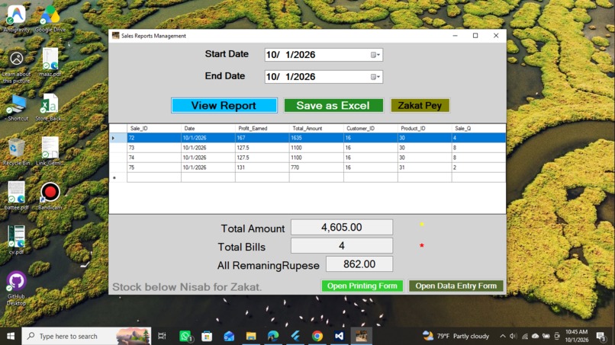Click Open Data Entry Form button
The height and width of the screenshot is (345, 615).
coord(456,286)
